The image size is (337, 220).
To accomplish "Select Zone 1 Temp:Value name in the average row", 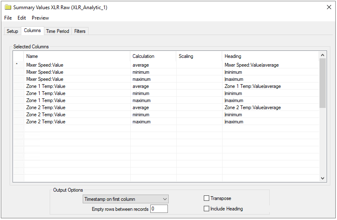I will pos(46,86).
